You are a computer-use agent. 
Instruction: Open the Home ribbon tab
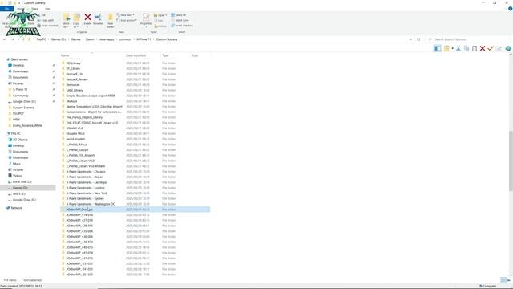click(x=21, y=9)
